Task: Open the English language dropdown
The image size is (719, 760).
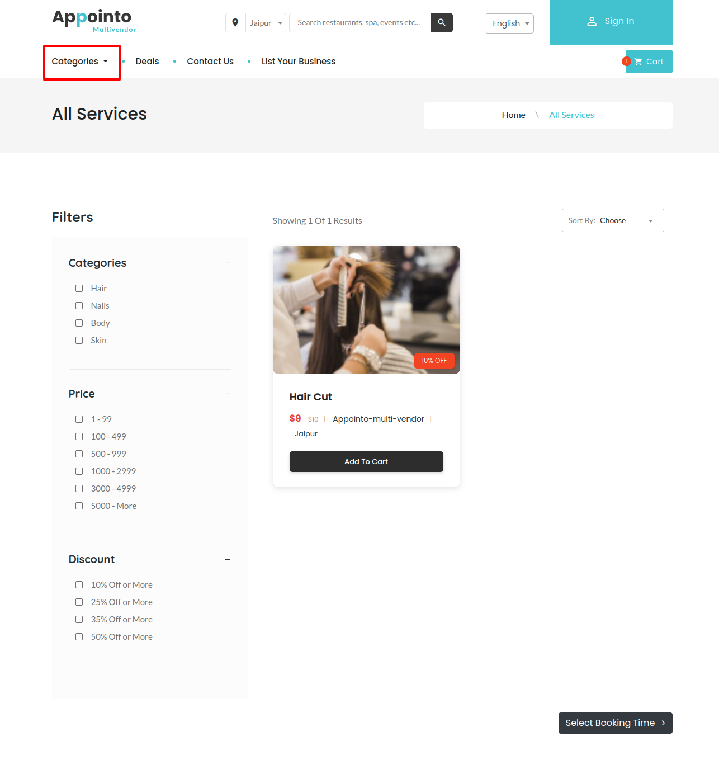Action: [x=509, y=23]
